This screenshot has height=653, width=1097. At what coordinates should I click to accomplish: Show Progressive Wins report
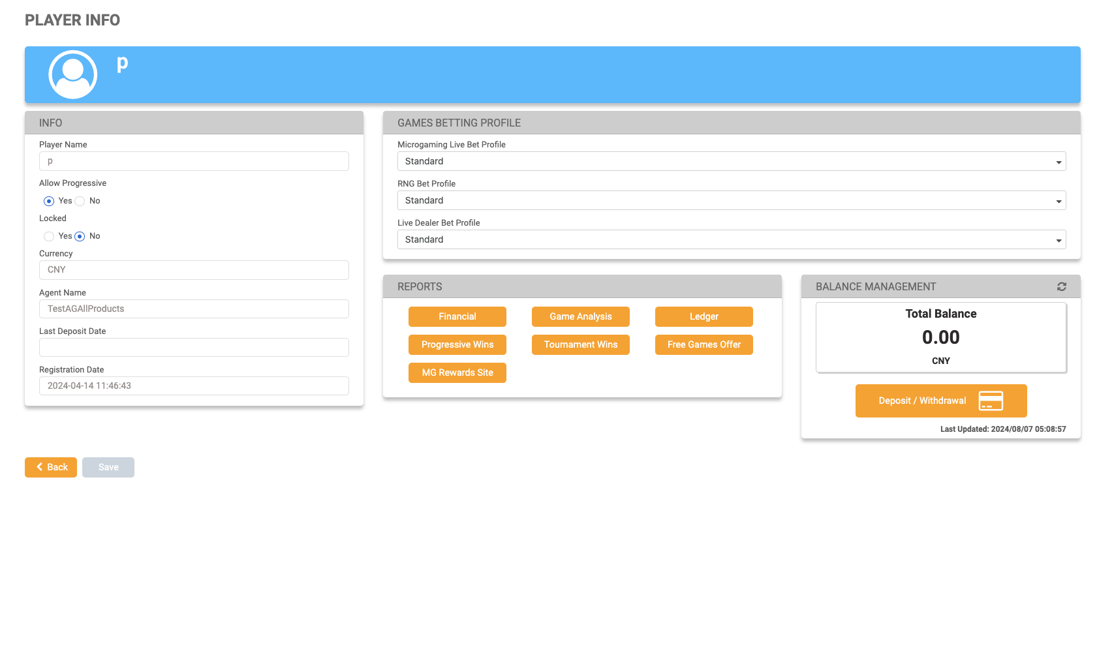tap(457, 344)
